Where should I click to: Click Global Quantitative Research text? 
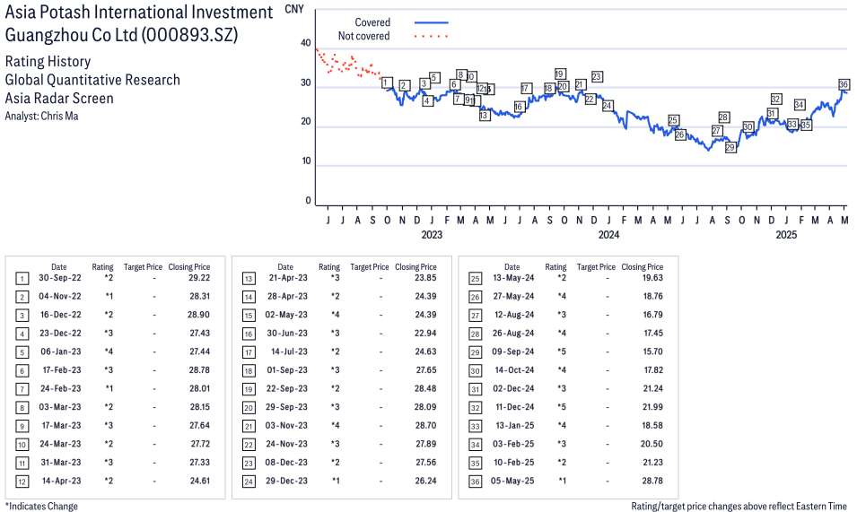(x=92, y=80)
